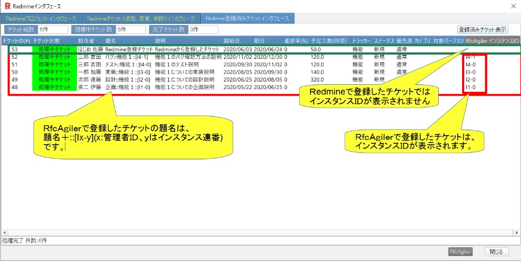
Task: Click instance ID I3-0
Action: [x=471, y=72]
